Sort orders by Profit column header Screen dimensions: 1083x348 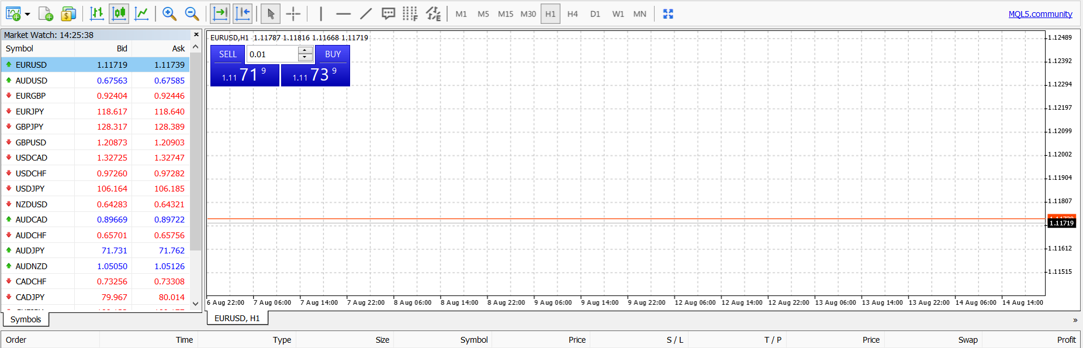click(x=1031, y=340)
